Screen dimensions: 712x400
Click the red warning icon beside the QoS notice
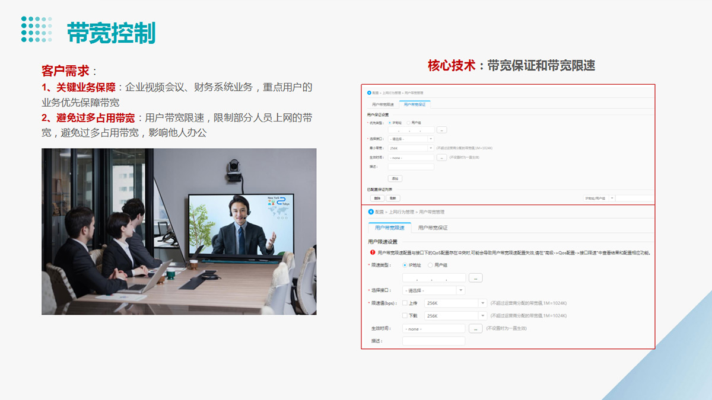pos(371,252)
